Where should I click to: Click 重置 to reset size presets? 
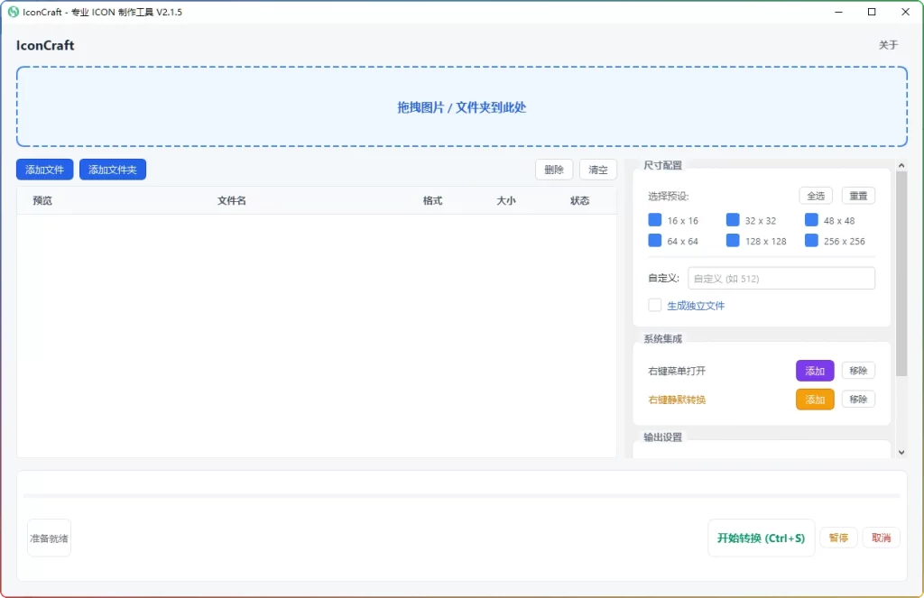click(858, 195)
